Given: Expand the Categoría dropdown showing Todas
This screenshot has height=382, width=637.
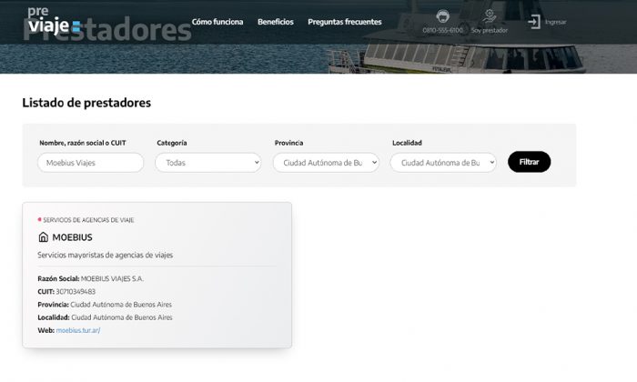Looking at the screenshot, I should (207, 163).
